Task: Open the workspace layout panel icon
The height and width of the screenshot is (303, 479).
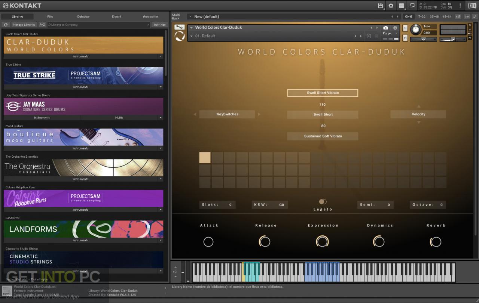Action: (x=402, y=6)
